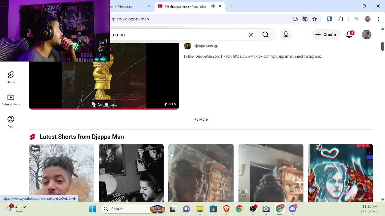Open the fourth Short showing bookshelf and hair
Viewport: 385px width, 216px height.
pyautogui.click(x=271, y=173)
